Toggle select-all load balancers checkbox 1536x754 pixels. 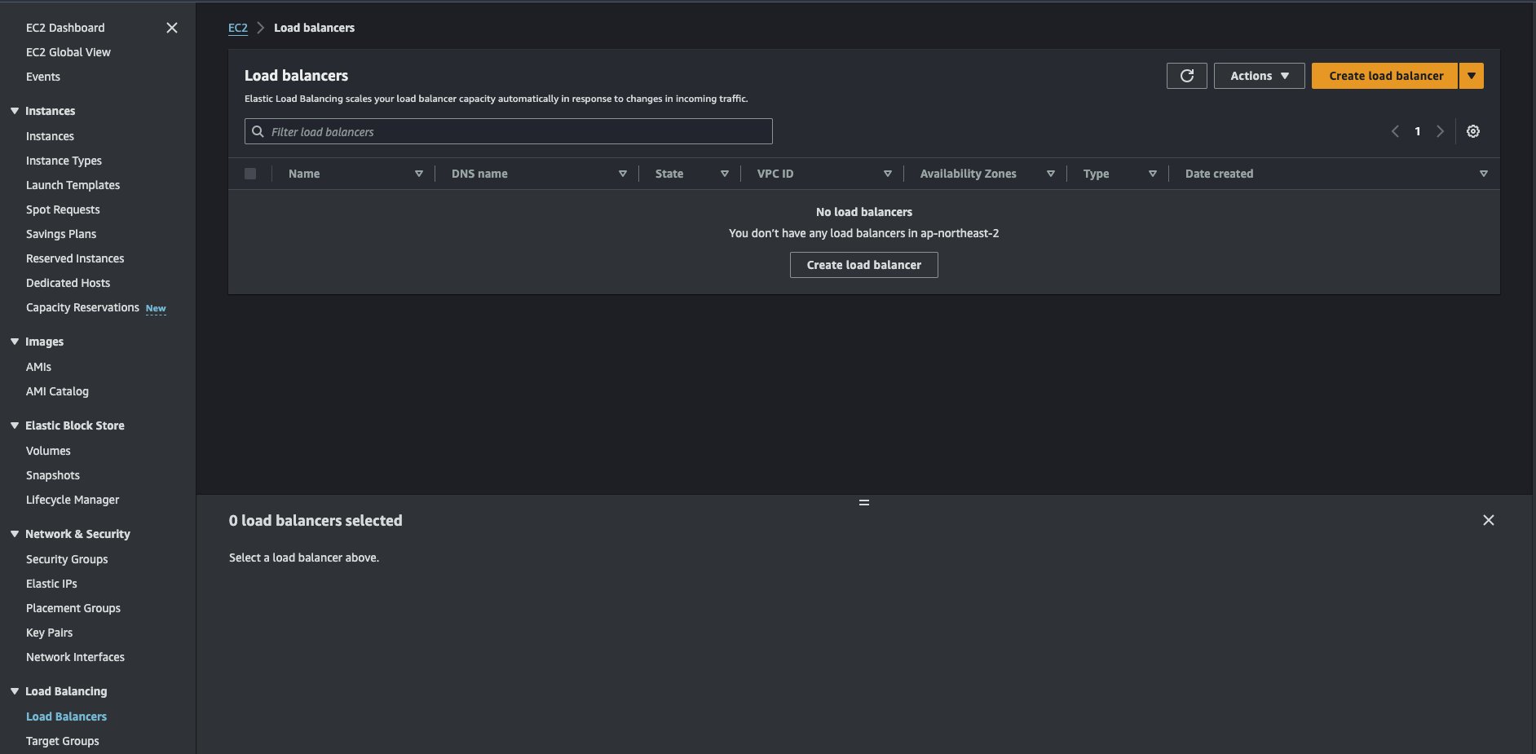[250, 174]
